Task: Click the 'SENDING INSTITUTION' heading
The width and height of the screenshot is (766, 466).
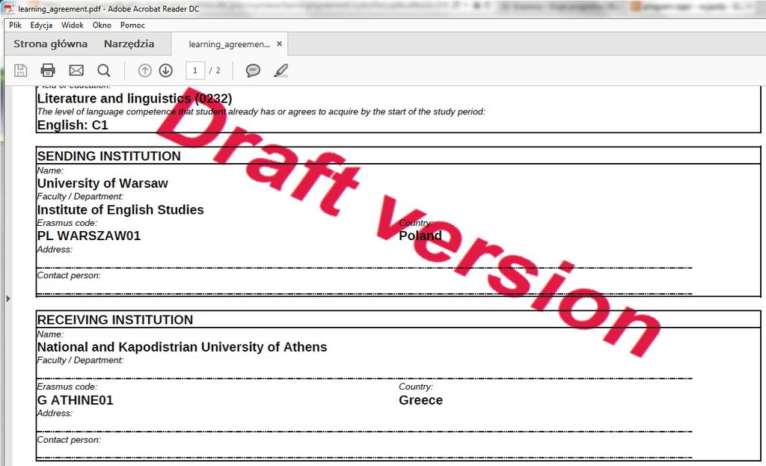Action: (x=109, y=156)
